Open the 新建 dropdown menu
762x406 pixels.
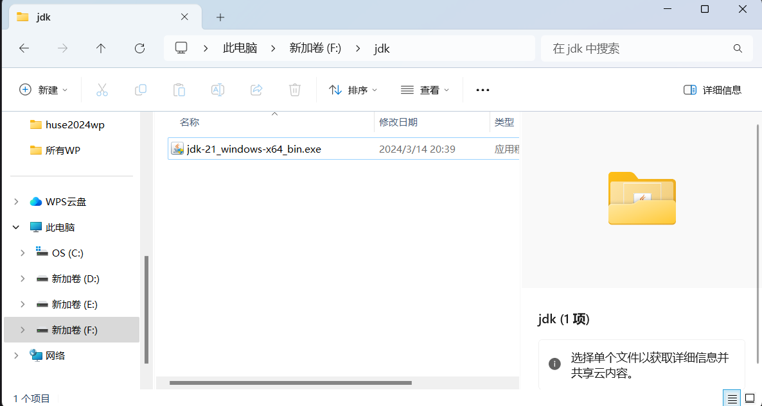pyautogui.click(x=44, y=90)
